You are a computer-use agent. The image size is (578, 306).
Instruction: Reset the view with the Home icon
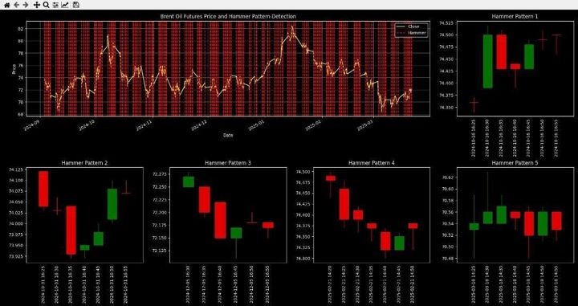coord(6,5)
